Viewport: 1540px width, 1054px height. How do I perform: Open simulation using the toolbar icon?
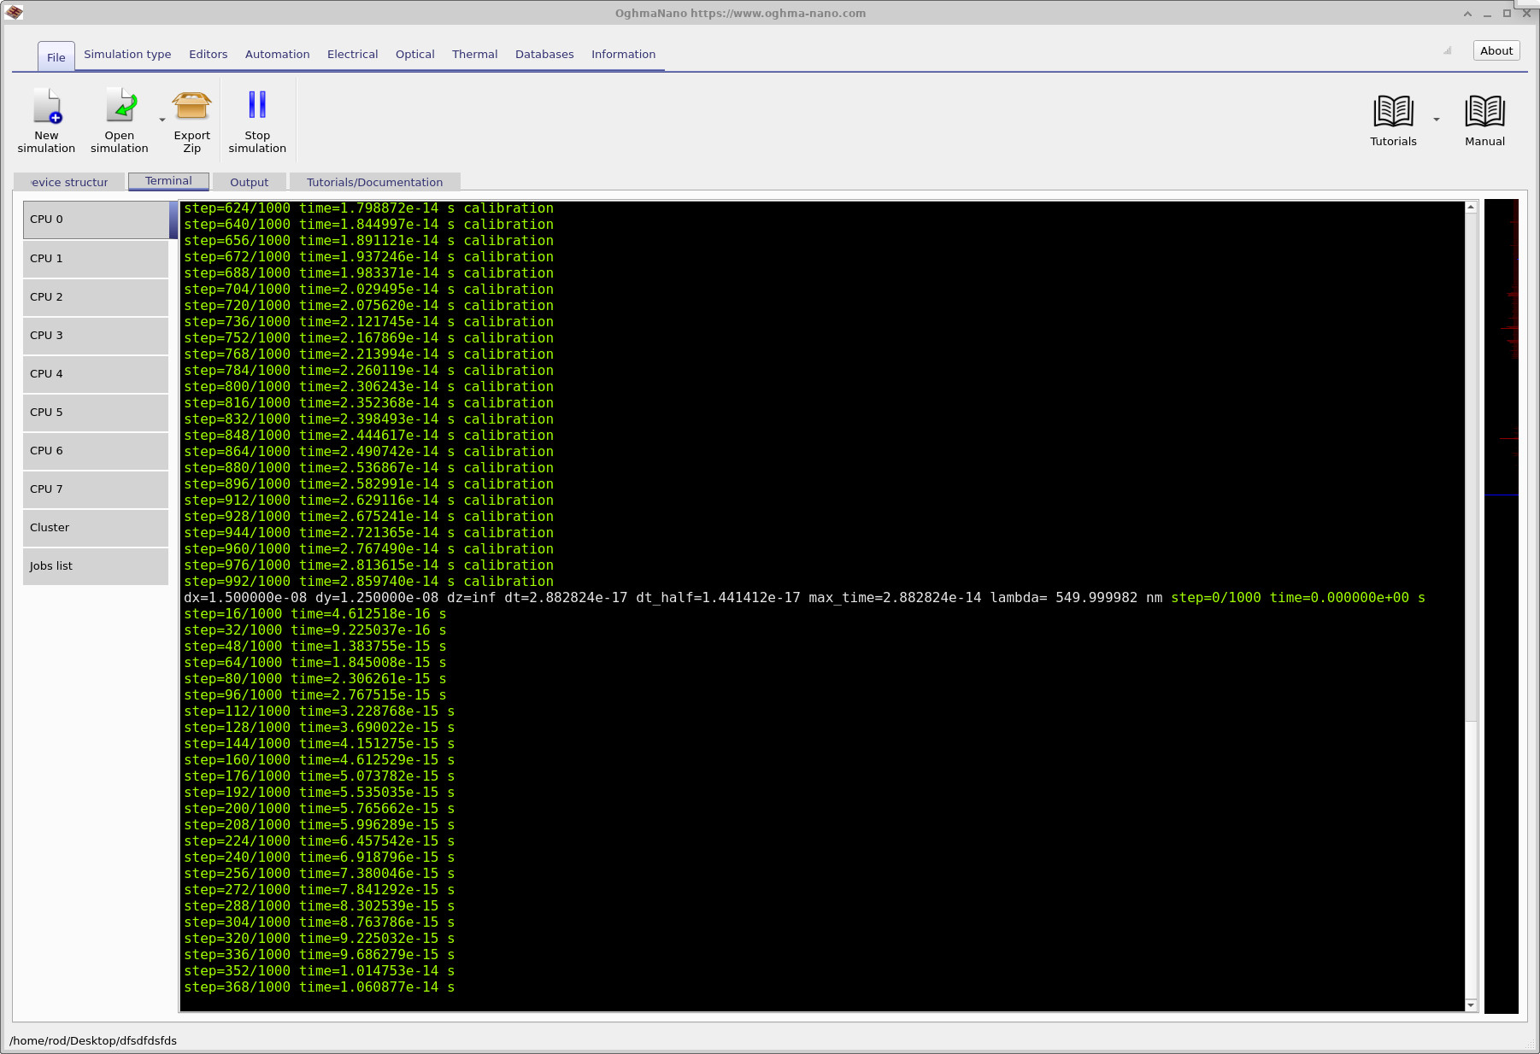(120, 106)
